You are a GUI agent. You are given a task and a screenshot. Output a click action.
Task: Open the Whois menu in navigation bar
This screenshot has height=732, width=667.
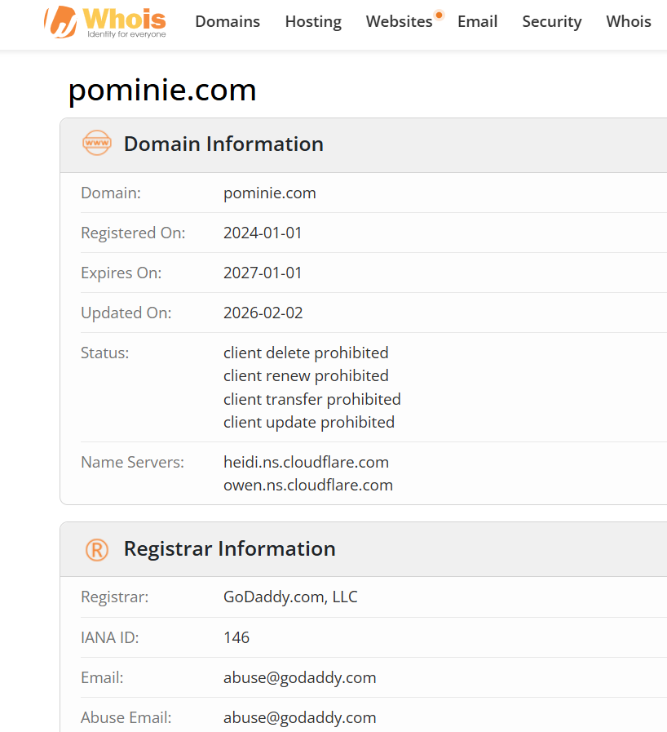point(629,21)
